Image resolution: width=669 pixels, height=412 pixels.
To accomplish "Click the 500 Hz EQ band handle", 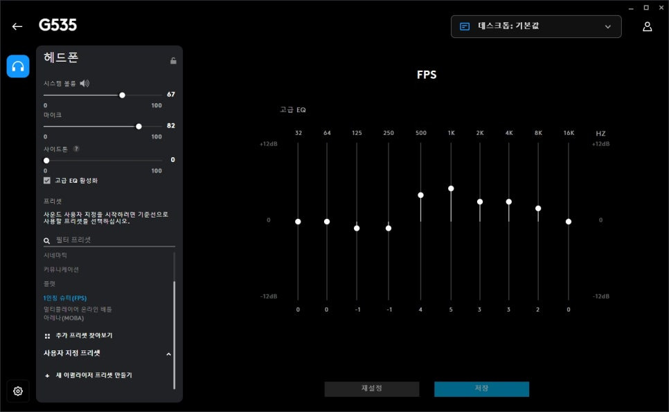I will tap(420, 195).
